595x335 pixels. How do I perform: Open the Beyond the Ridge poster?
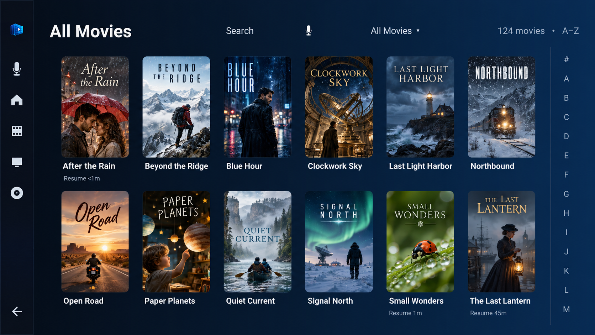(x=176, y=107)
